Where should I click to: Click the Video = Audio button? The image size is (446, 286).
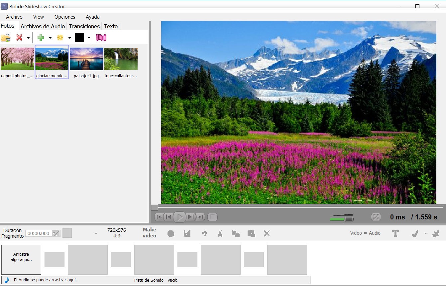365,233
